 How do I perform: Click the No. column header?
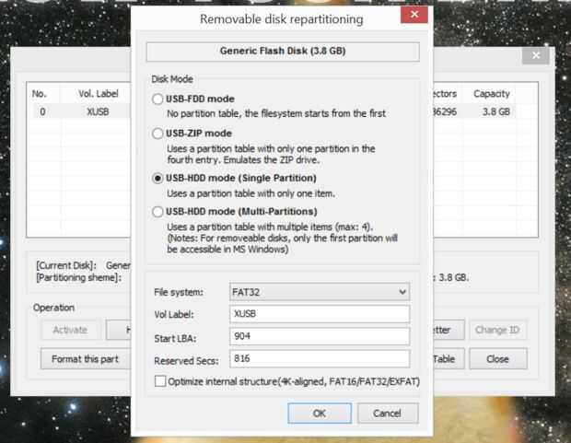tap(40, 94)
